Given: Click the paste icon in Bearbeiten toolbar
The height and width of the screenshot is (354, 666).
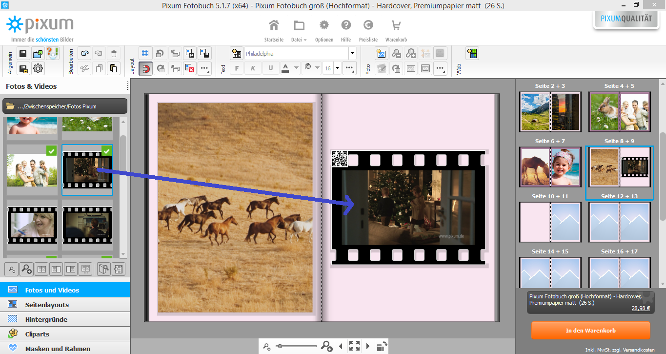Looking at the screenshot, I should 113,68.
